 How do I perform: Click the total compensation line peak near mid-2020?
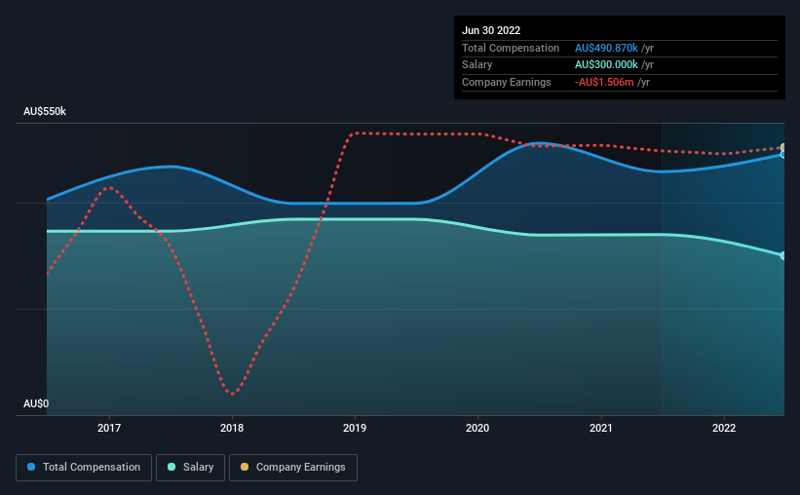click(x=539, y=143)
